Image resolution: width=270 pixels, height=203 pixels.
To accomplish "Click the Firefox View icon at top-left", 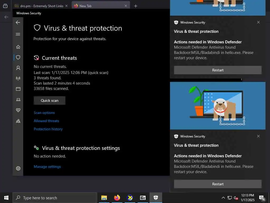I will pyautogui.click(x=5, y=6).
